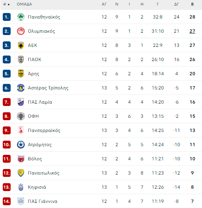
Task: Click the Ατρόμητος blue star logo
Action: pyautogui.click(x=21, y=145)
